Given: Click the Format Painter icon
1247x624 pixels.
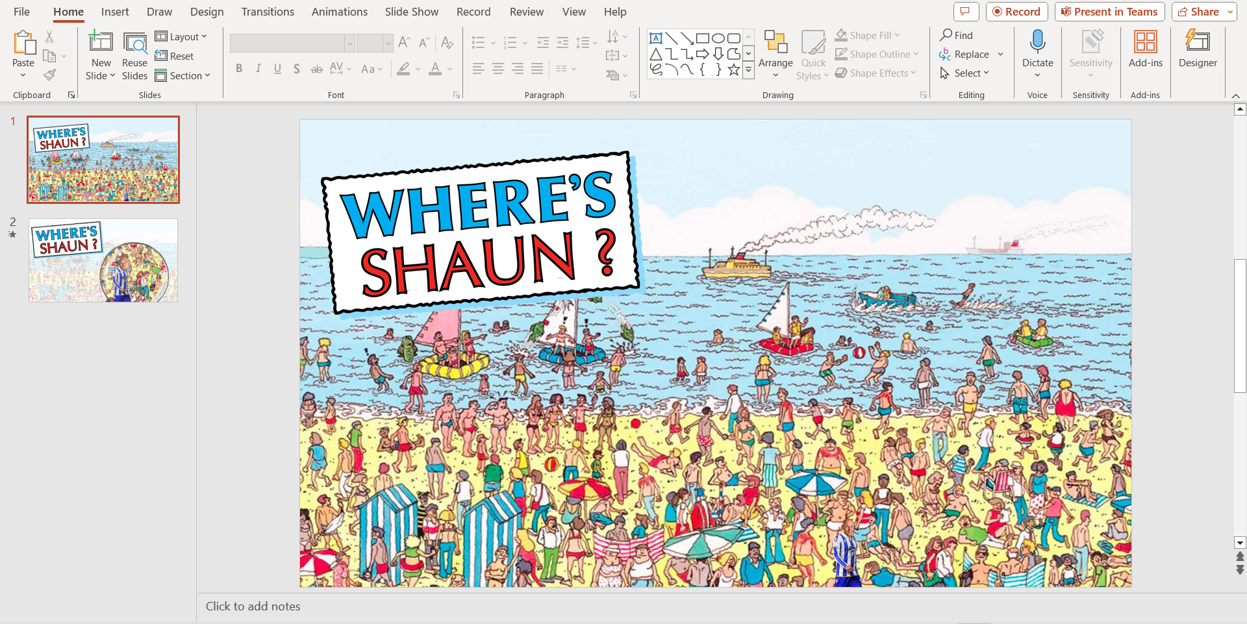Looking at the screenshot, I should 49,75.
